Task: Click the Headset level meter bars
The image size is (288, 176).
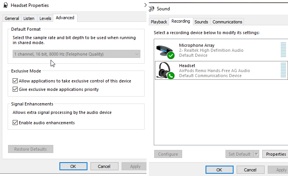Action: click(283, 70)
